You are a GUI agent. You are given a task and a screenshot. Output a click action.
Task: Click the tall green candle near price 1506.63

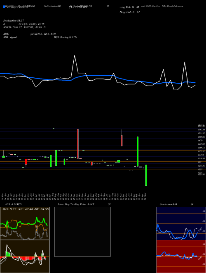coord(138,151)
